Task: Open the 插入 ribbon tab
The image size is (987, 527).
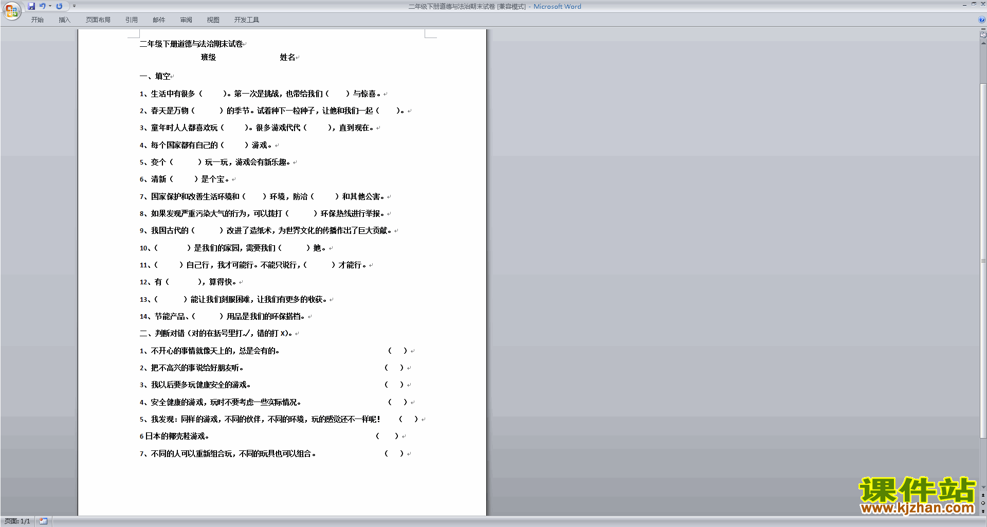Action: 64,20
